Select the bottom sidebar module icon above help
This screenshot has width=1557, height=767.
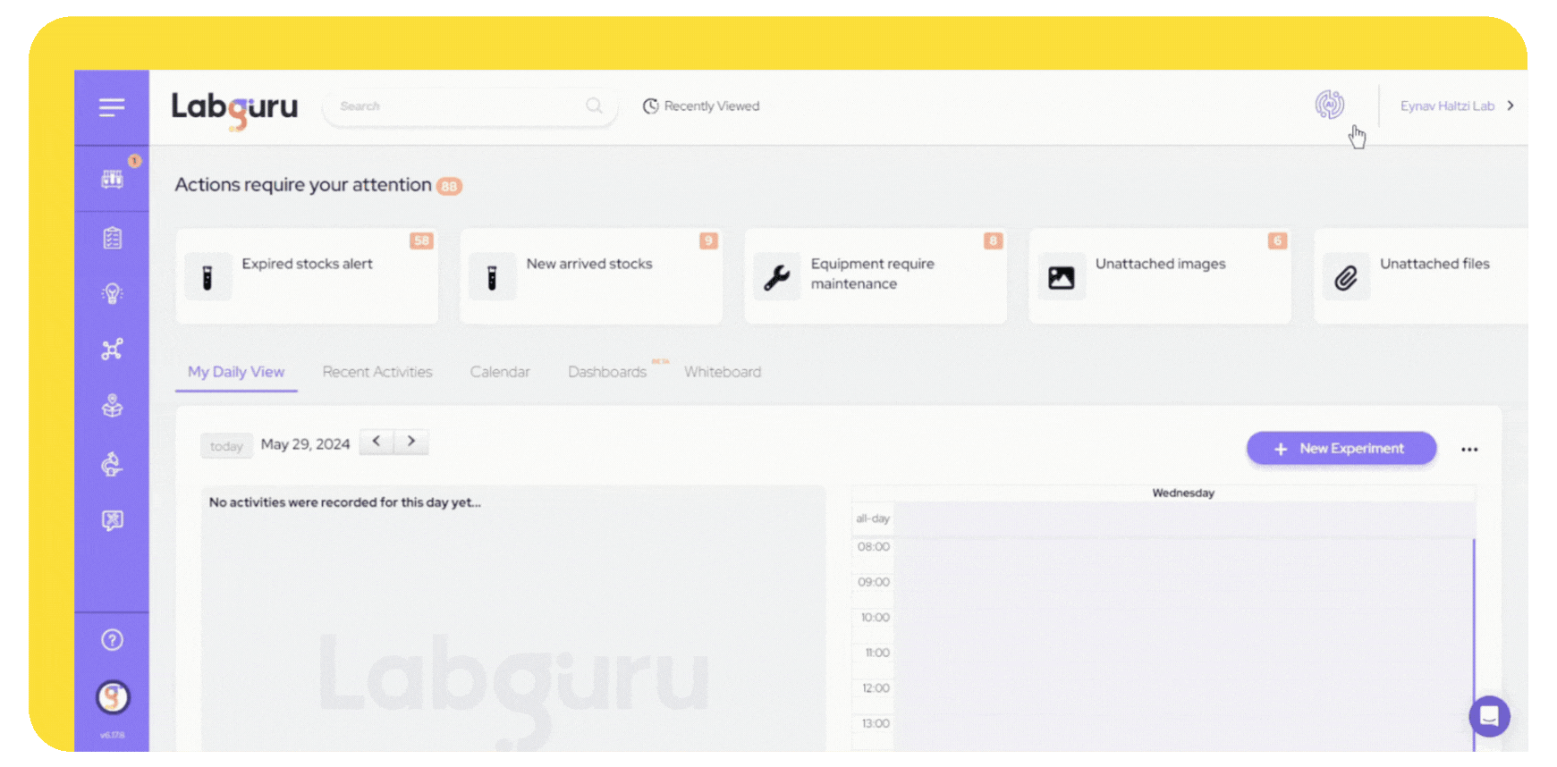point(113,520)
